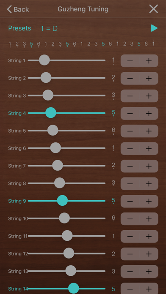
Task: Tap the minus icon for String 3
Action: click(130, 96)
